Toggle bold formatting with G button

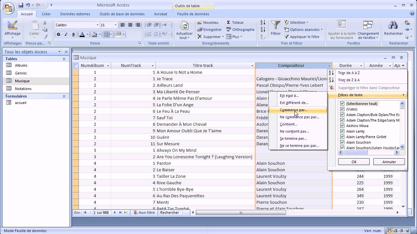coord(58,34)
